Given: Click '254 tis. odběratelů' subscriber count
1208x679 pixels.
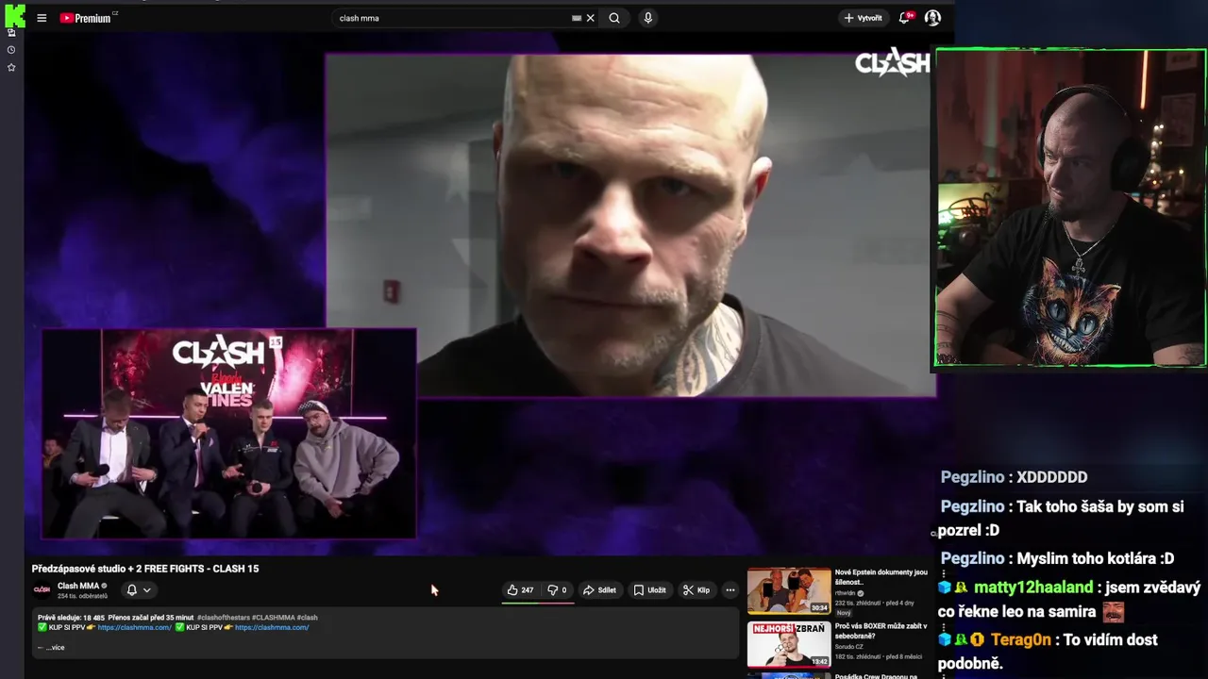Looking at the screenshot, I should coord(82,596).
